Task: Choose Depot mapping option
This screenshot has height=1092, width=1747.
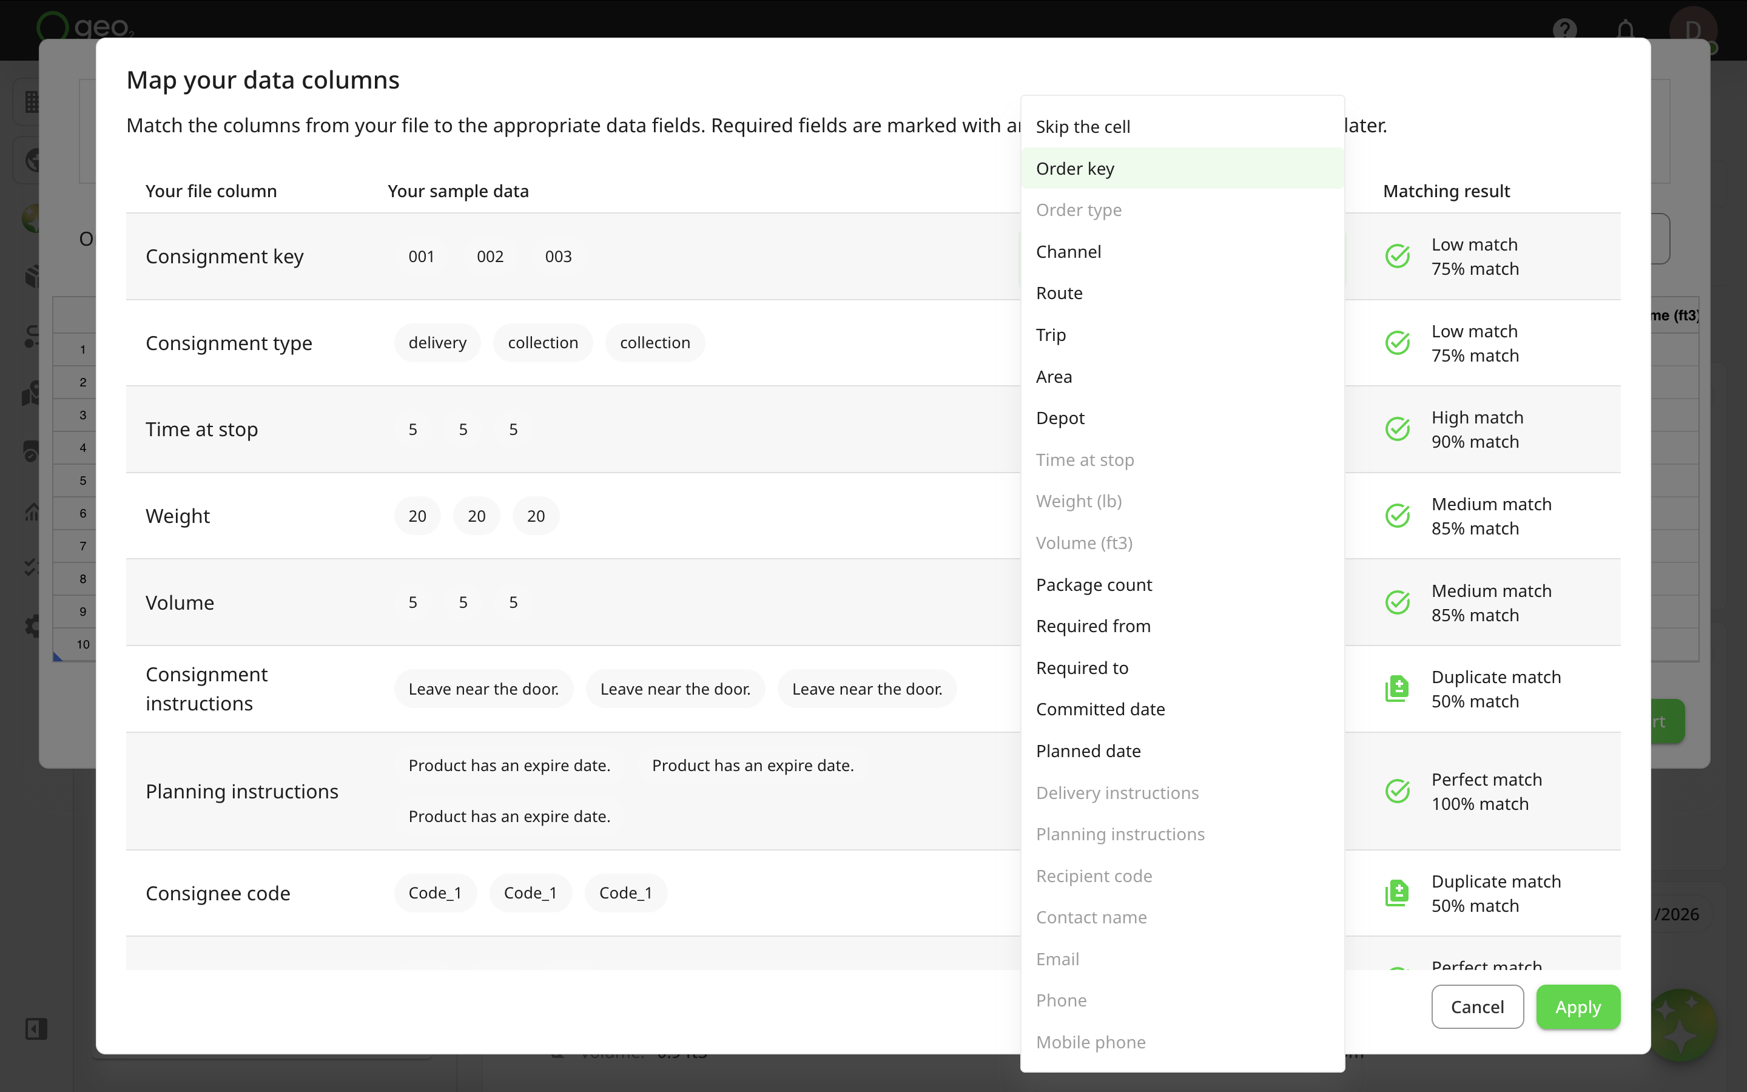Action: pyautogui.click(x=1182, y=418)
